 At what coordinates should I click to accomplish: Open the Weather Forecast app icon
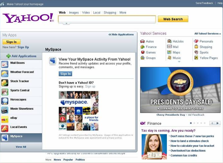coord(5,74)
